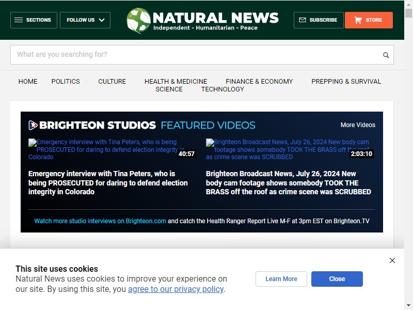The image size is (413, 310).
Task: Click the blue Close cookie button
Action: coord(337,279)
